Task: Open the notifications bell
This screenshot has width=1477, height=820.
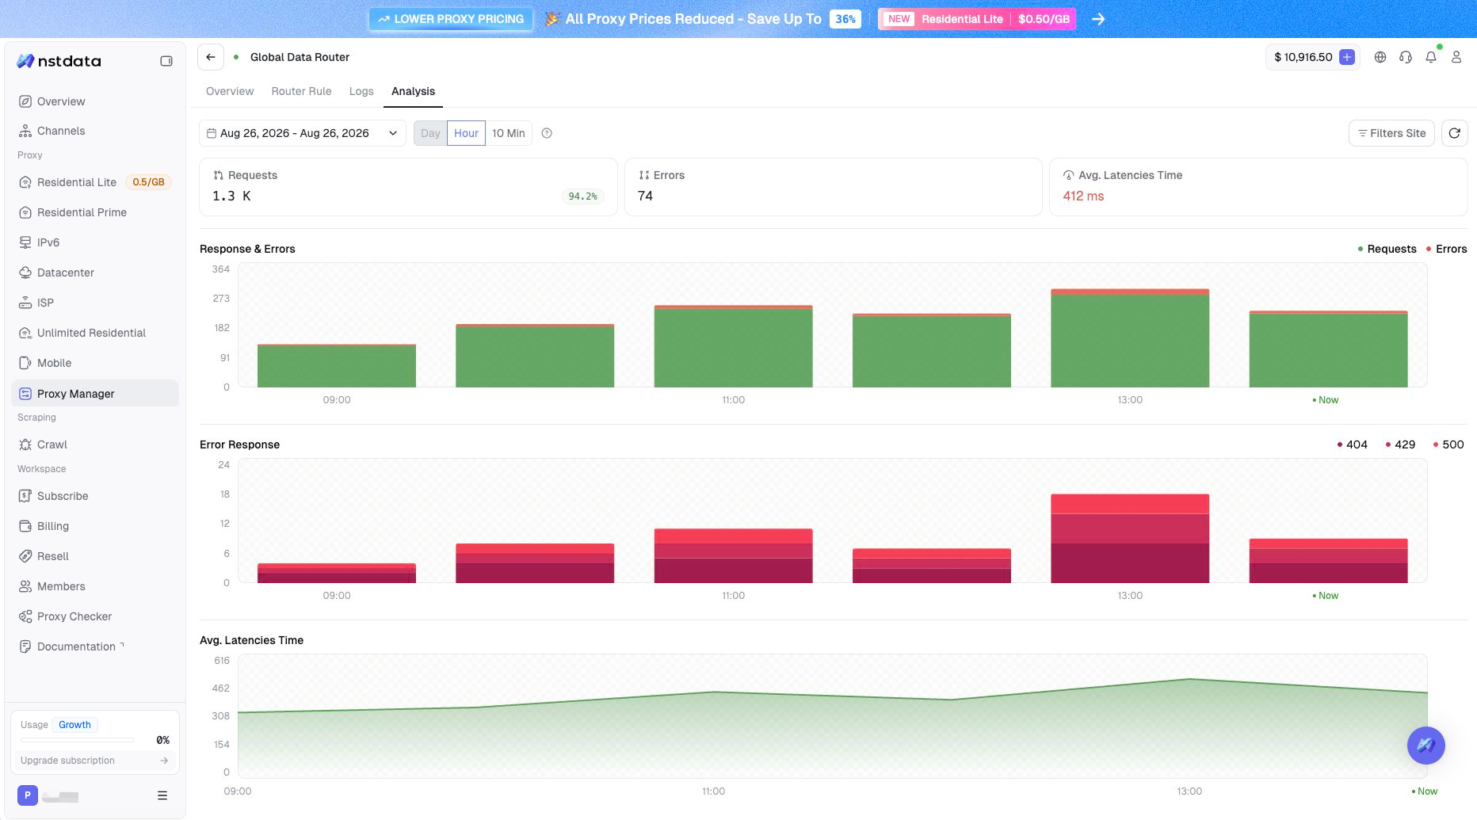Action: 1431,57
